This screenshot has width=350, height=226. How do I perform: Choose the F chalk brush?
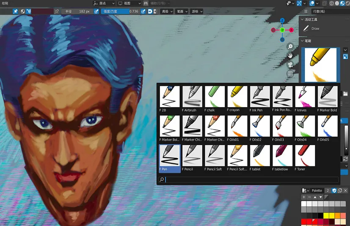click(215, 99)
